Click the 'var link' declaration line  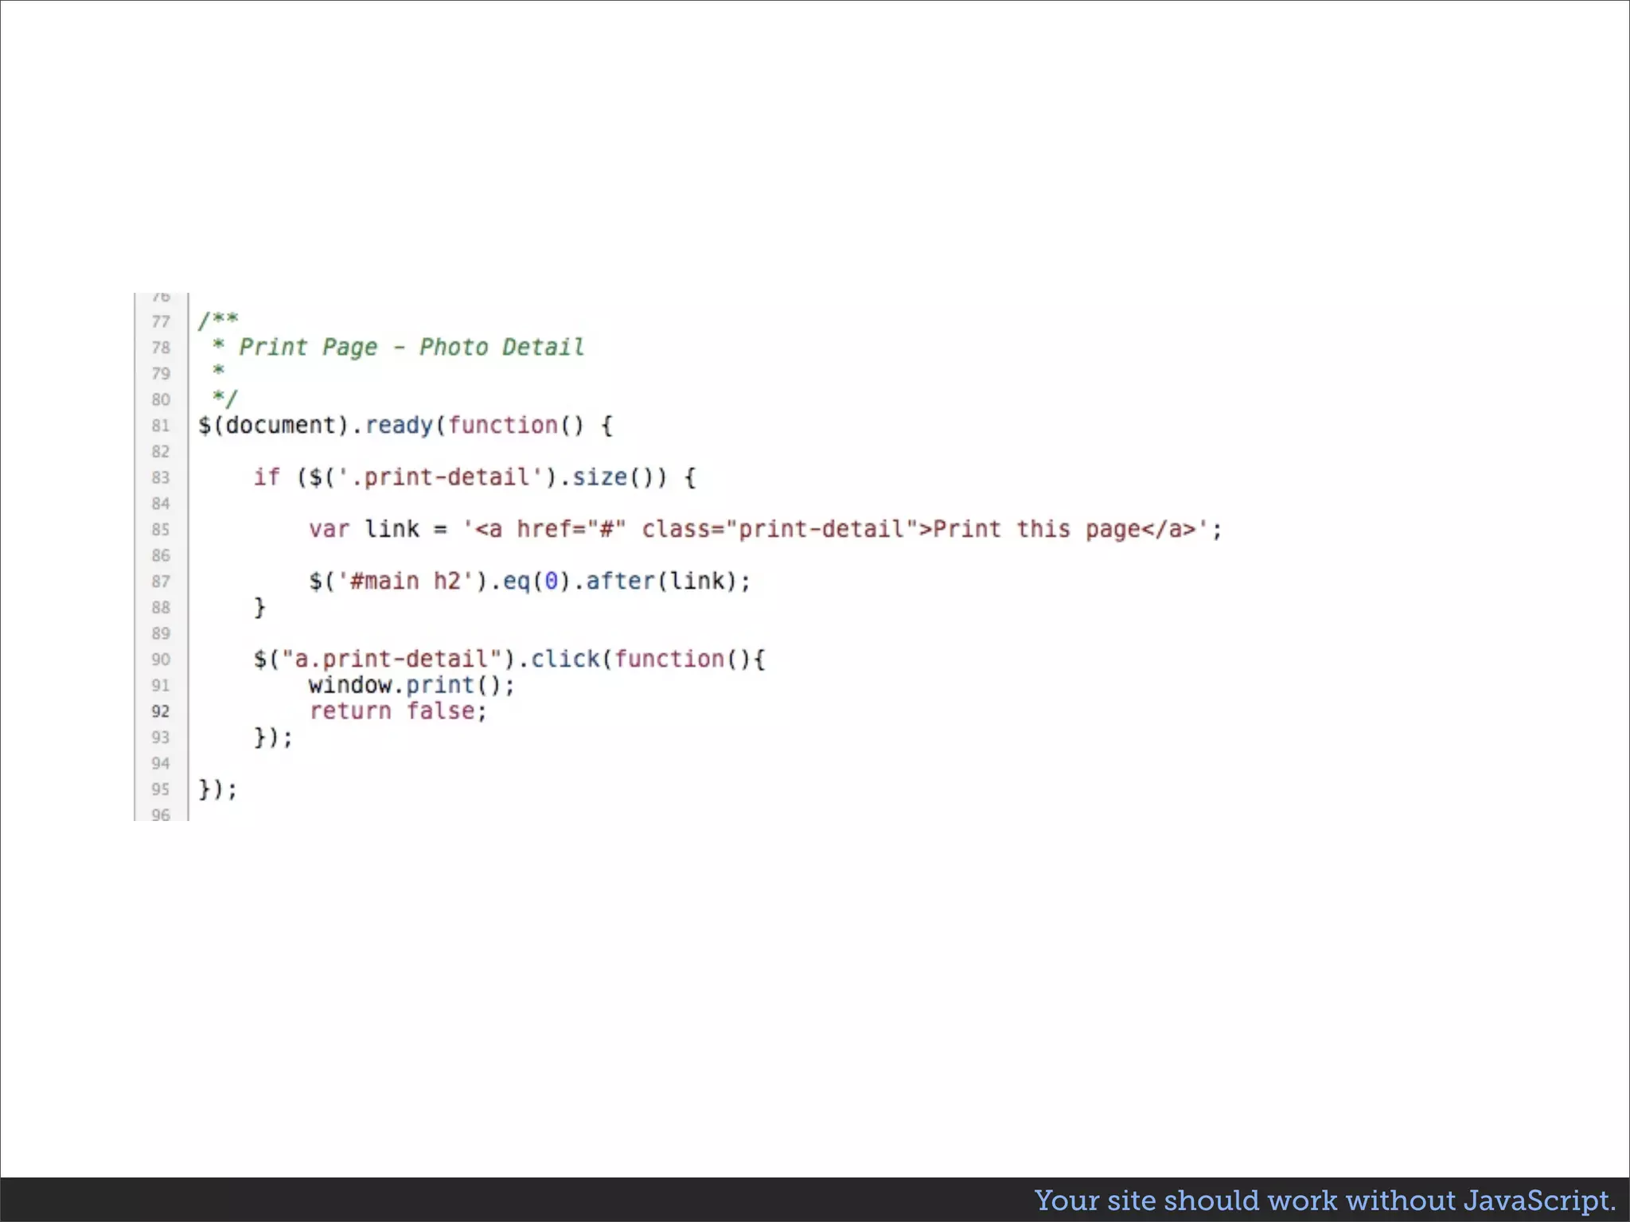[x=766, y=529]
